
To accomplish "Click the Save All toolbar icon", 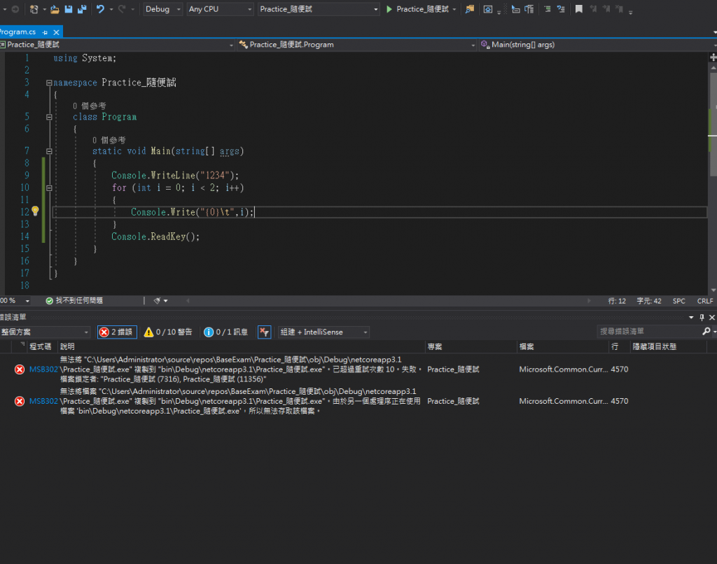I will pos(82,9).
